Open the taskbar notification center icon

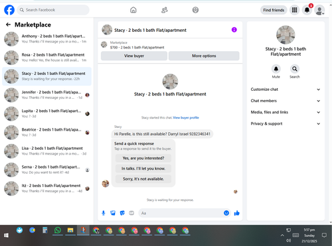pyautogui.click(x=324, y=235)
